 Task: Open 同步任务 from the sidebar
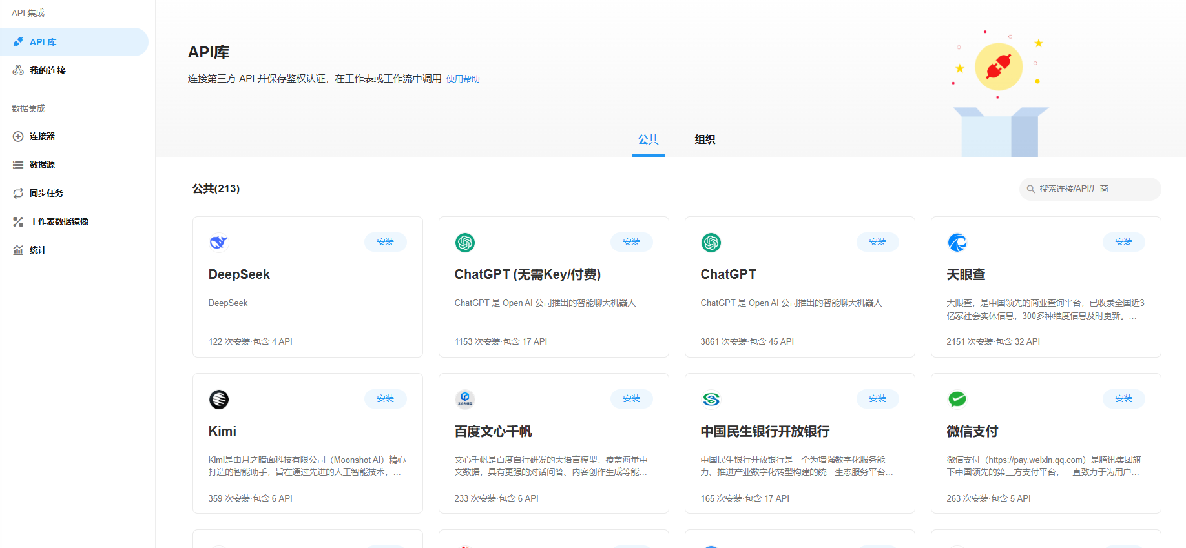46,193
